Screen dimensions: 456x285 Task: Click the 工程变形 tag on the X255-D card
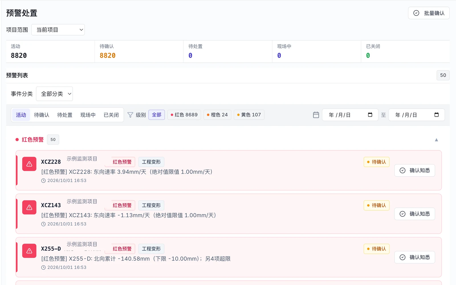point(151,249)
